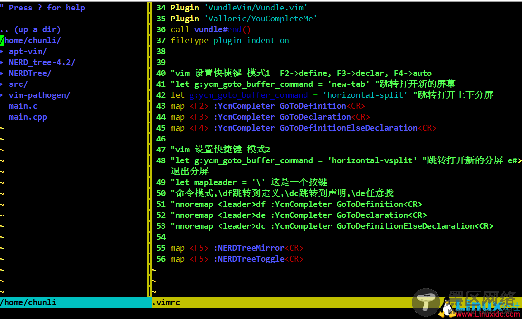Click 'call vundle#end()' on line 36

[x=211, y=29]
